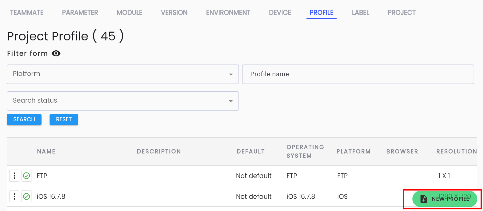
Task: Focus the Profile name input field
Action: (358, 74)
